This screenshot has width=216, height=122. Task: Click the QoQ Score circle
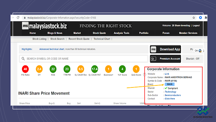click(136, 69)
